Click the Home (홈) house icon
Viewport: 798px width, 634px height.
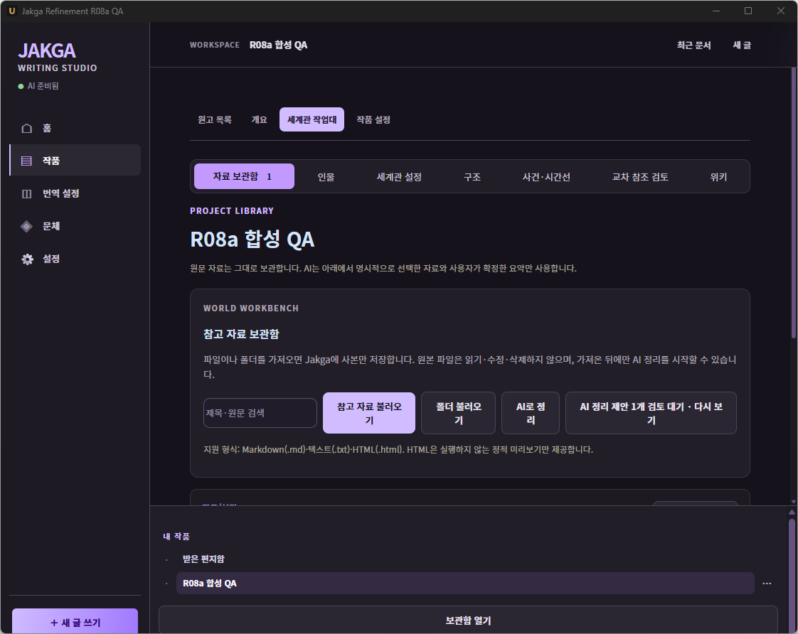(27, 128)
